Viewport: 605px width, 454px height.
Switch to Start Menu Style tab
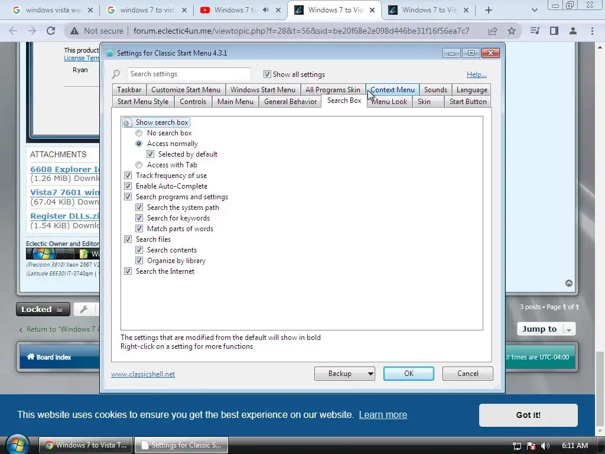(x=143, y=102)
